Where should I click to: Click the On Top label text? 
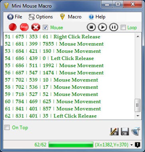click(x=20, y=128)
